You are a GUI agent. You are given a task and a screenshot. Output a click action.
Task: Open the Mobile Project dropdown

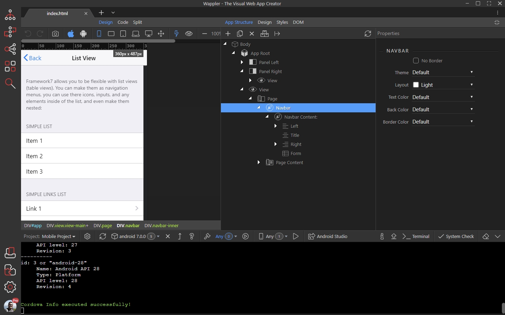tap(59, 236)
